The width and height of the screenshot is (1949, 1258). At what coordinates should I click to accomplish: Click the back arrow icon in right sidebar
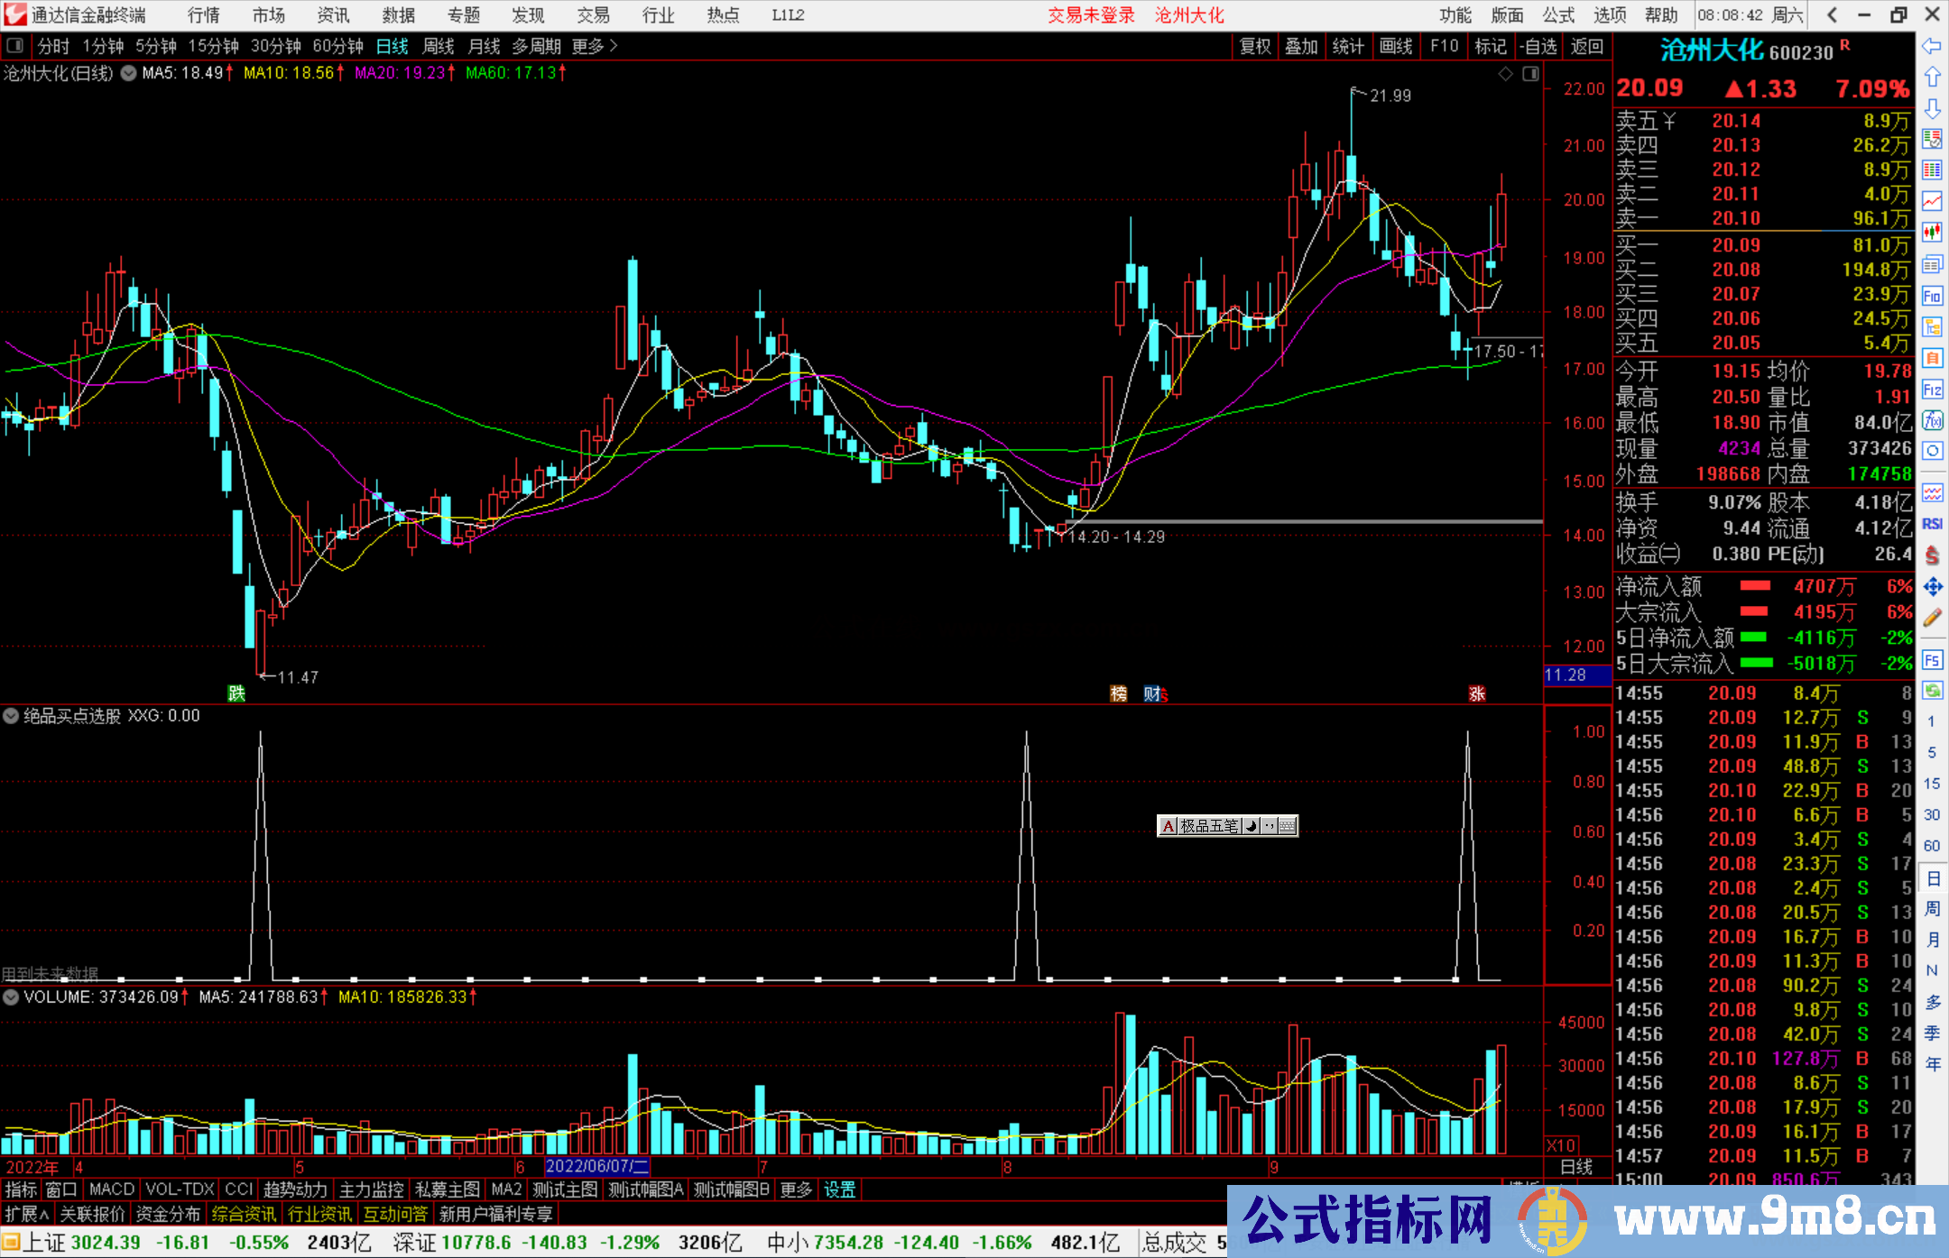click(x=1932, y=46)
